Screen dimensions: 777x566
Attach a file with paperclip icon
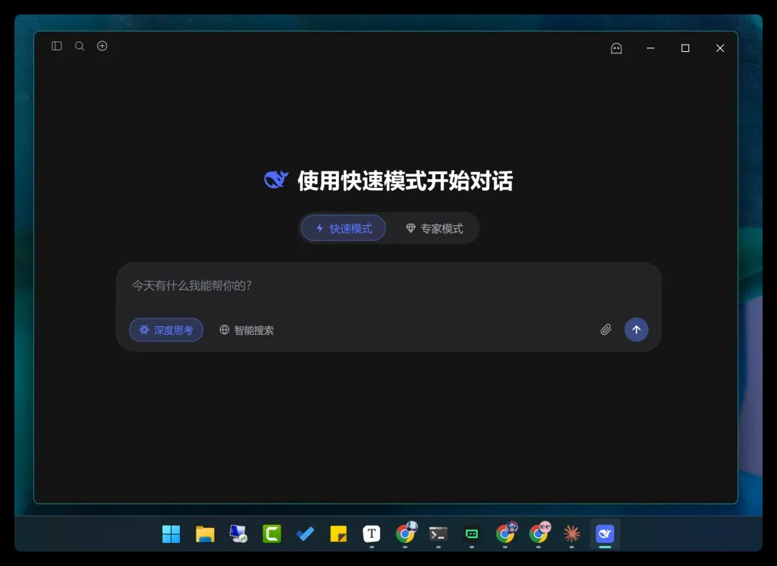(606, 330)
